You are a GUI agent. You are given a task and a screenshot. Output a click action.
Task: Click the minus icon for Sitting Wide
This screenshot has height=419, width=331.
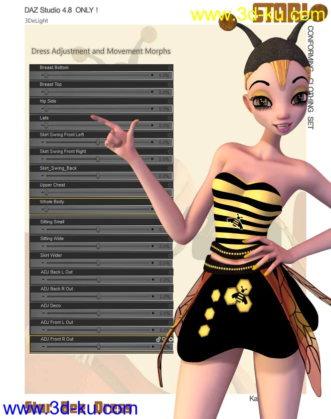[43, 246]
